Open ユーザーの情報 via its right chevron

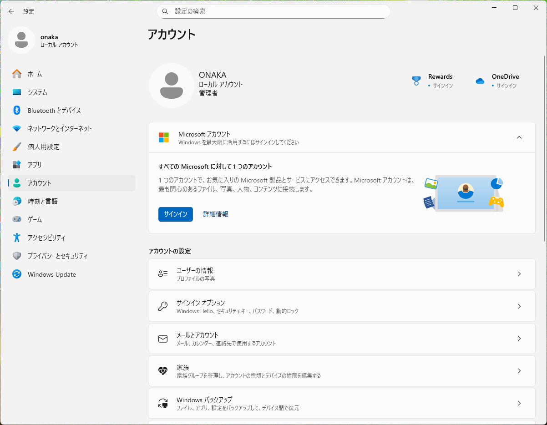point(519,274)
